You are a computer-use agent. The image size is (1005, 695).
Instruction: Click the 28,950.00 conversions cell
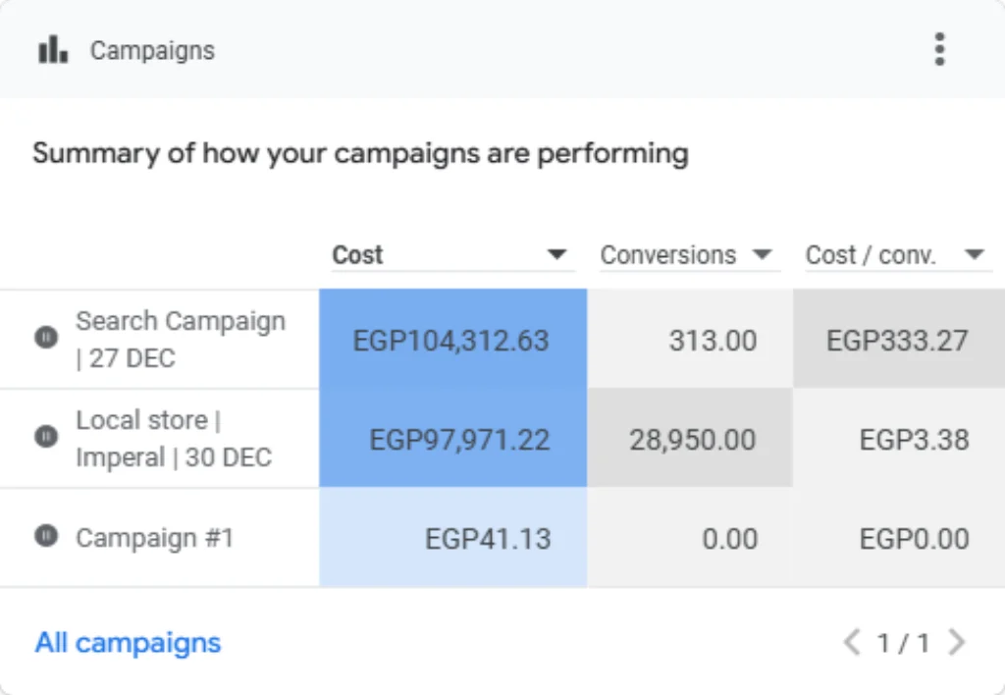tap(690, 439)
